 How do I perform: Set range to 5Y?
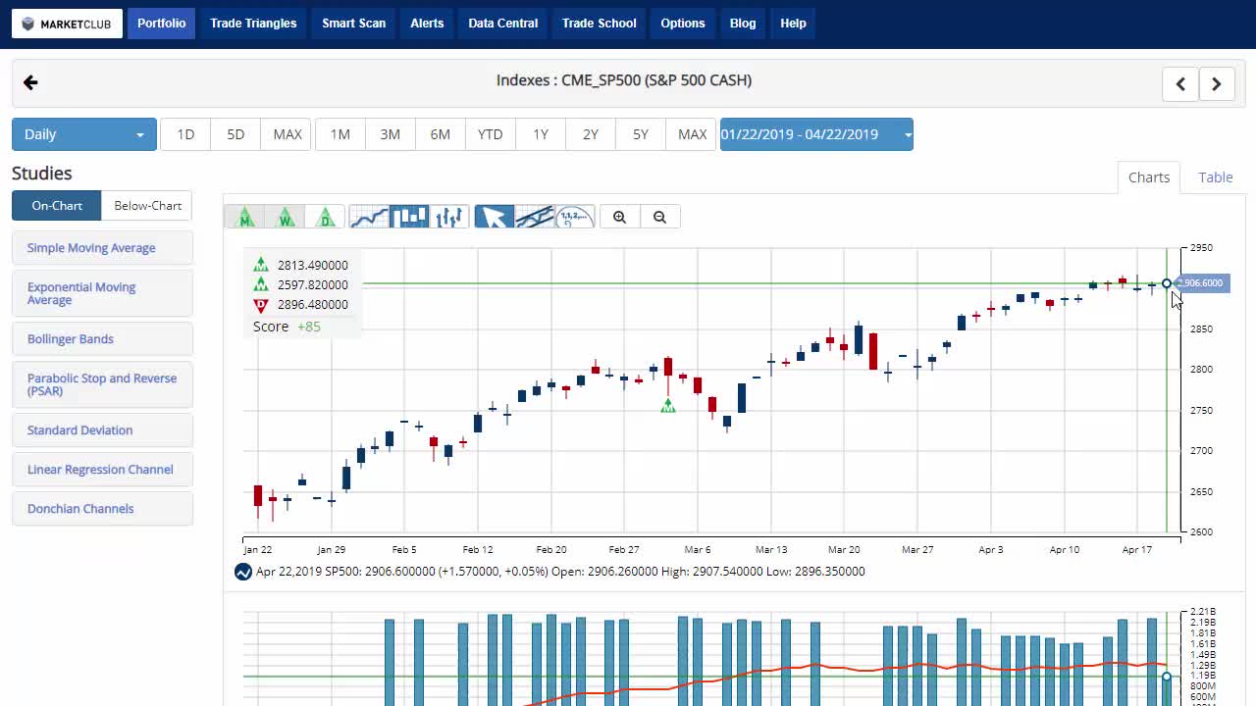[641, 134]
